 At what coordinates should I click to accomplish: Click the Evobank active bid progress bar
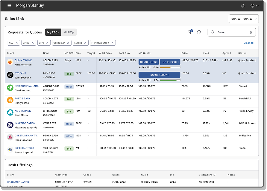pos(170,80)
